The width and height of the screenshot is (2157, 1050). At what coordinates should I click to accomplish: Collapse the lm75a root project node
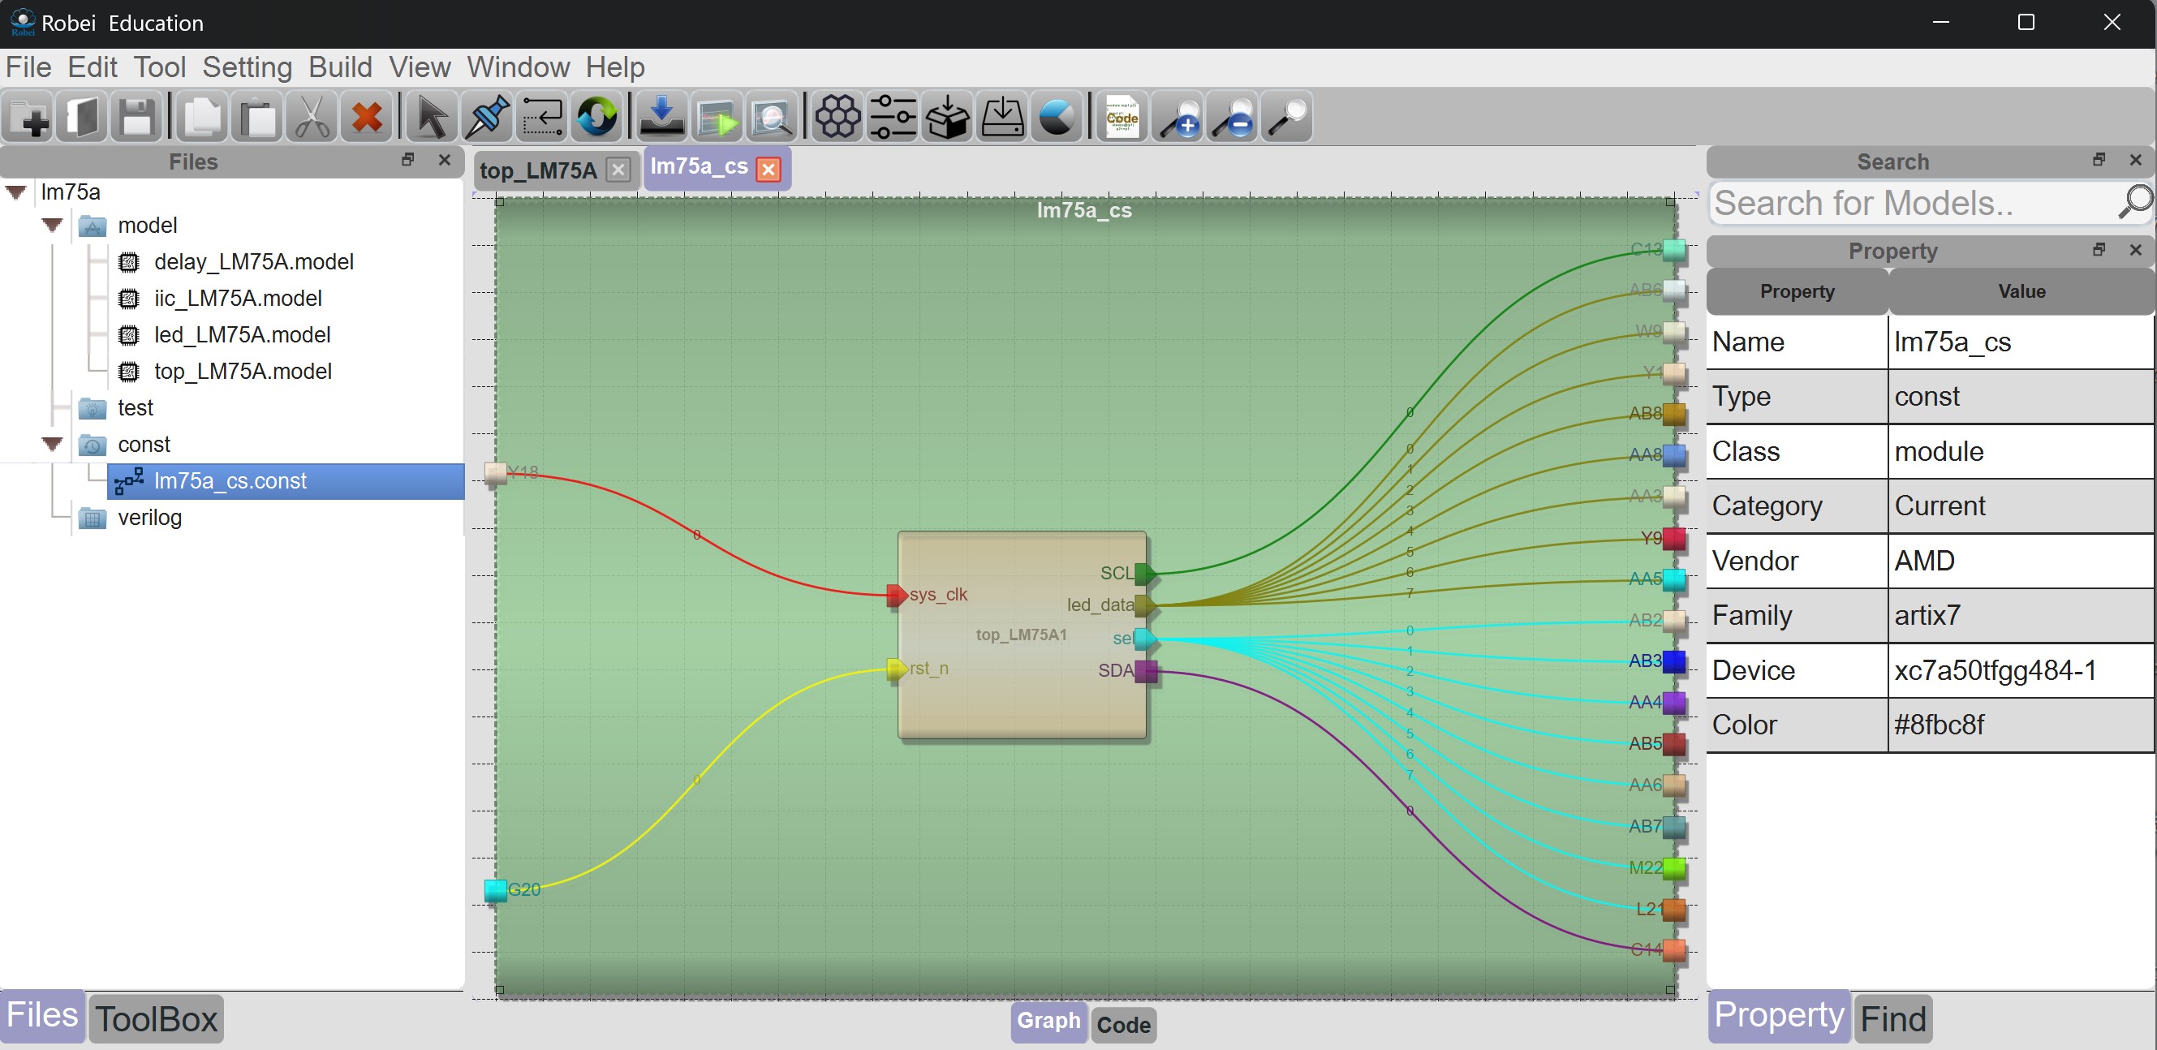(x=16, y=191)
